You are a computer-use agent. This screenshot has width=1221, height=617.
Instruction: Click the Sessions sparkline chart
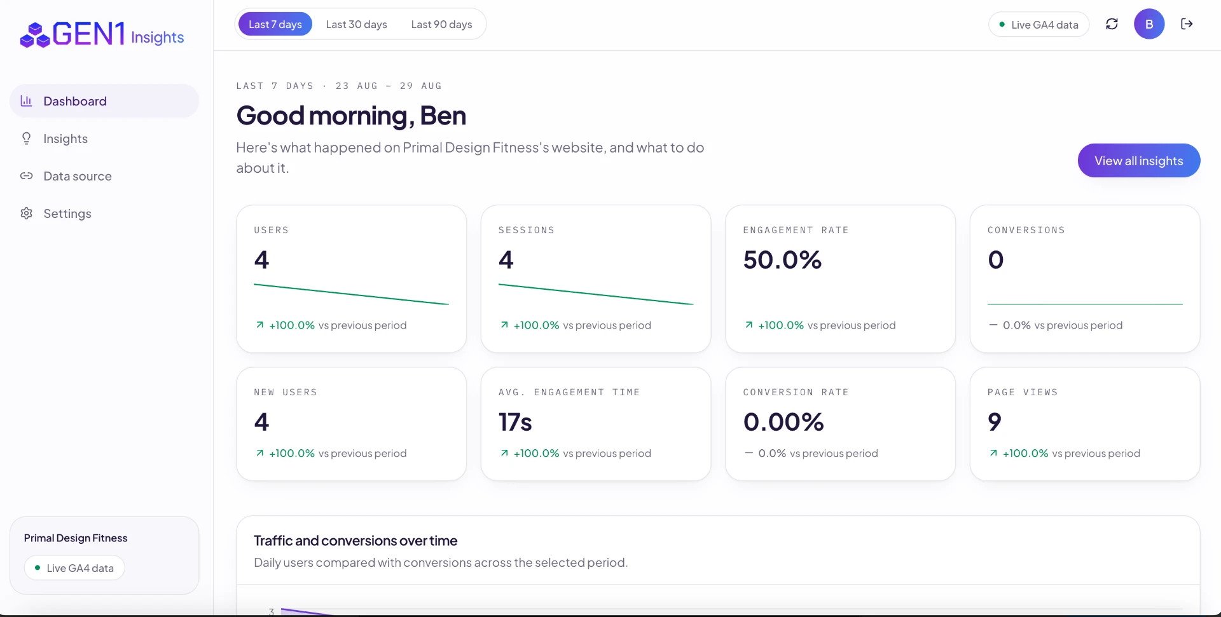pos(596,294)
